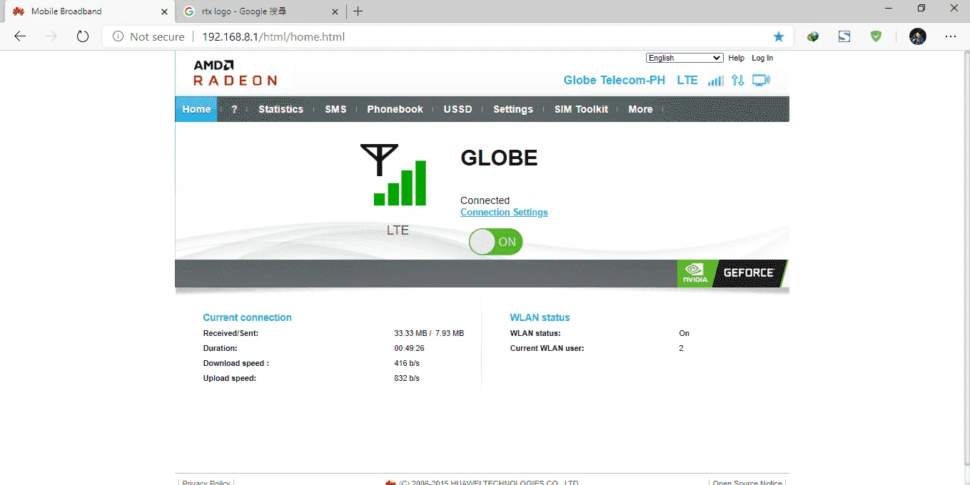Click the browser back arrow
The image size is (970, 485).
point(20,36)
